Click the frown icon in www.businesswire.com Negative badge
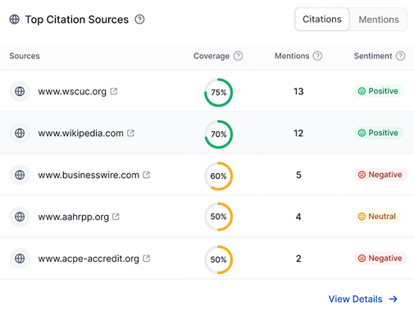This screenshot has height=320, width=414. [x=362, y=175]
